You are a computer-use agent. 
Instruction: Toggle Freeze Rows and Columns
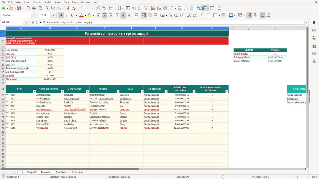[204, 8]
